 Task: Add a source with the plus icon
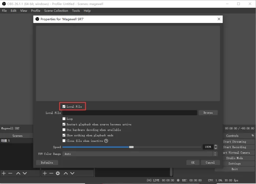pyautogui.click(x=45, y=173)
